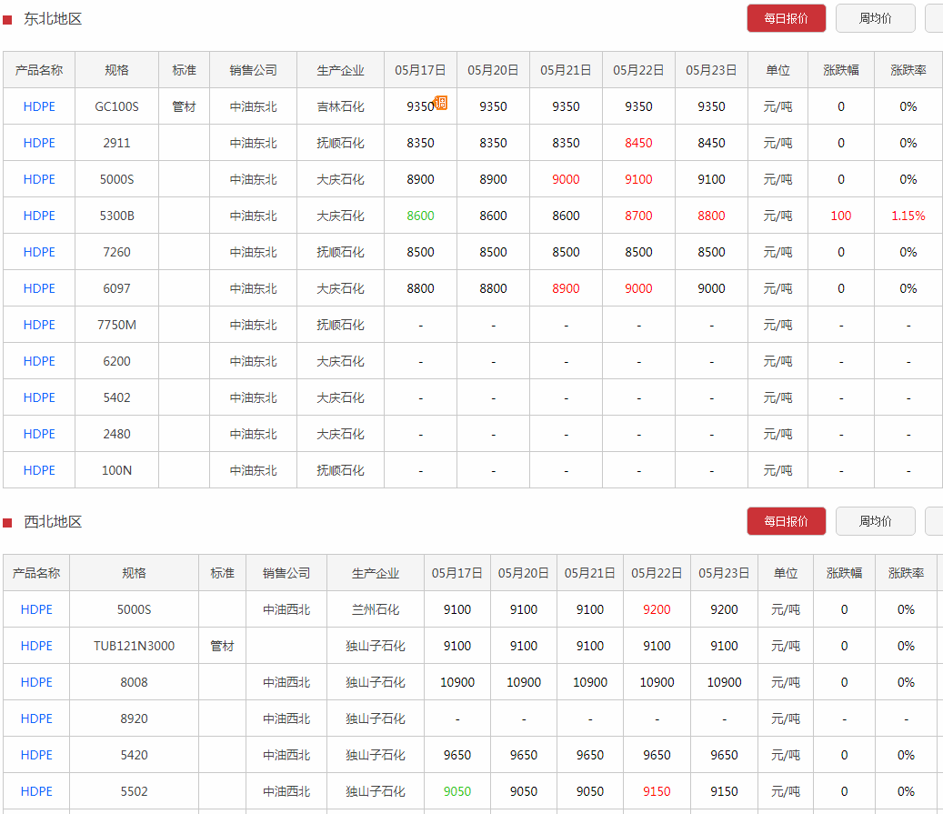Image resolution: width=943 pixels, height=814 pixels.
Task: Click the 100N specification cell
Action: coord(116,470)
